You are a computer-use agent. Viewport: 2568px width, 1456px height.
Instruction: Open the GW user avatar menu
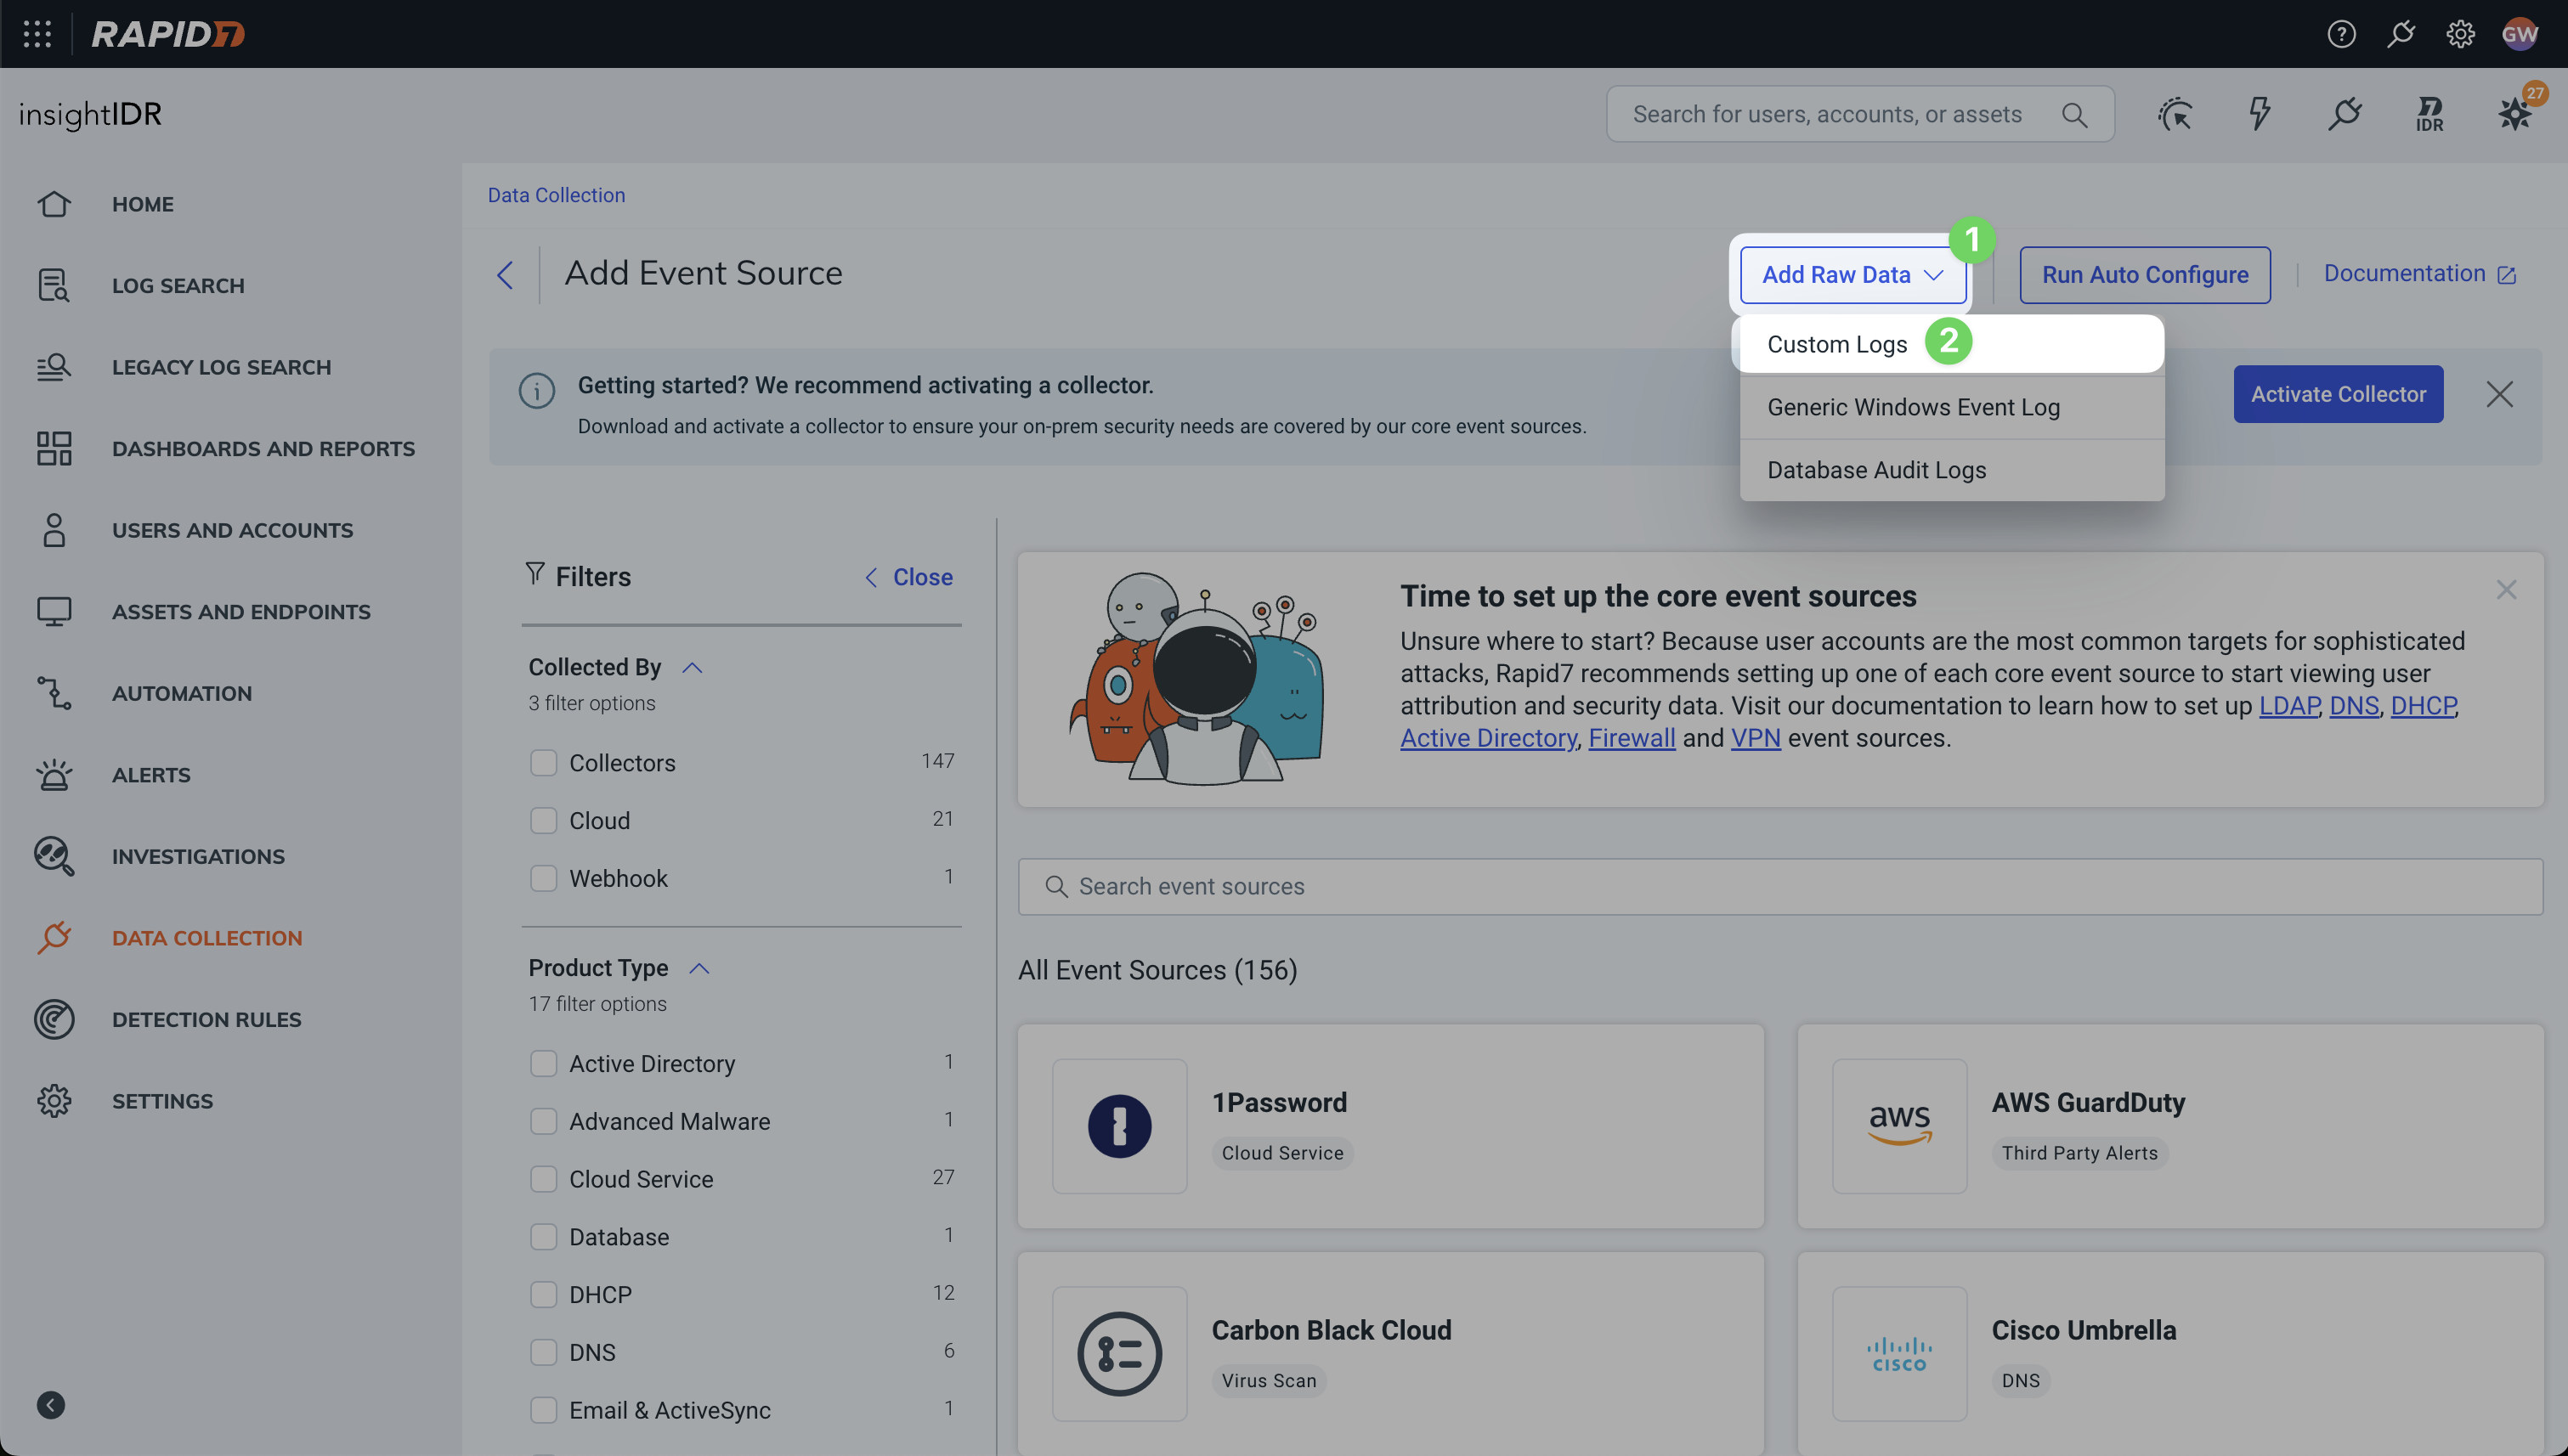[x=2520, y=34]
